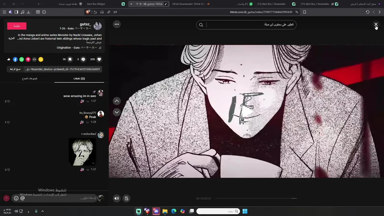The width and height of the screenshot is (384, 216).
Task: Open Brave Shields lion icon
Action: click(88, 12)
